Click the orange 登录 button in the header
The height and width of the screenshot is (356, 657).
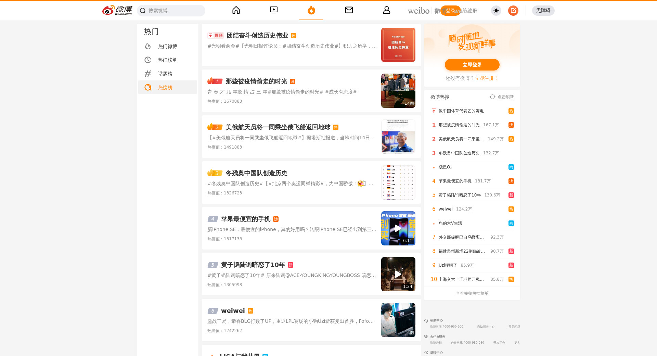(x=451, y=11)
